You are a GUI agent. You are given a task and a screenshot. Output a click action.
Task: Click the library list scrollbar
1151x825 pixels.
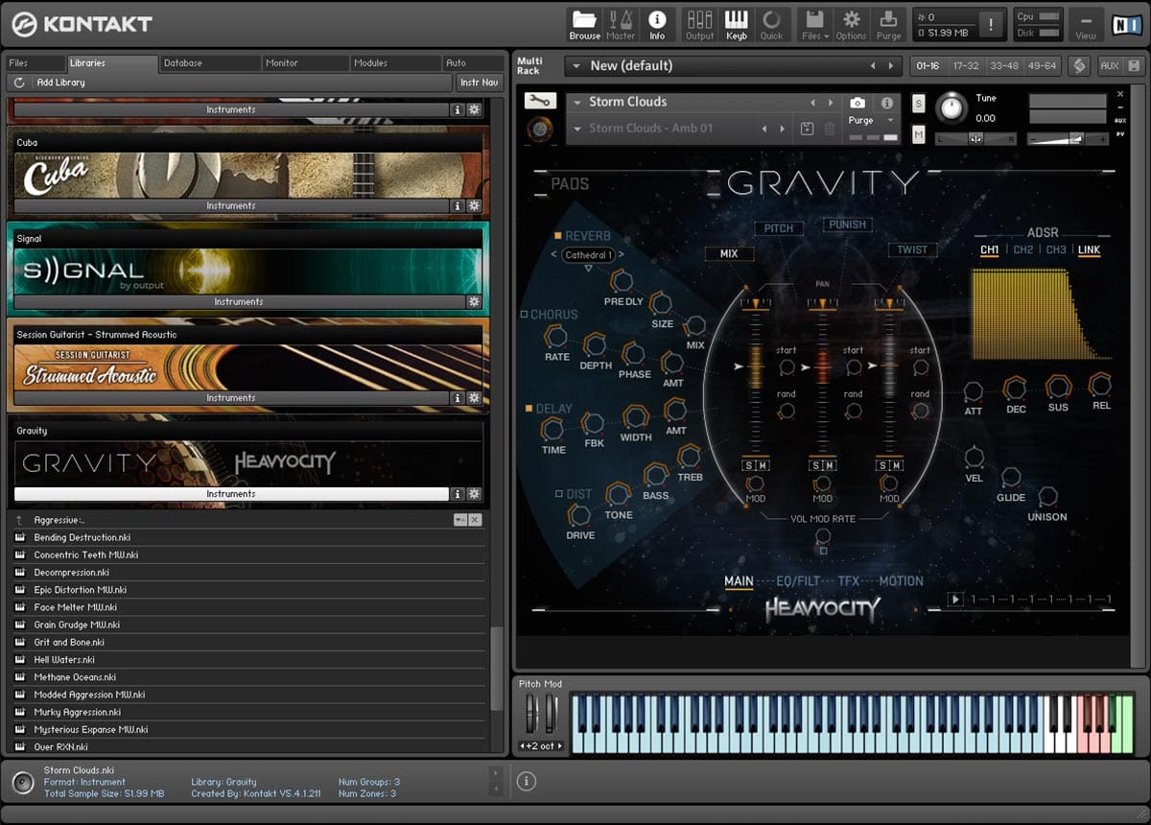pyautogui.click(x=496, y=668)
